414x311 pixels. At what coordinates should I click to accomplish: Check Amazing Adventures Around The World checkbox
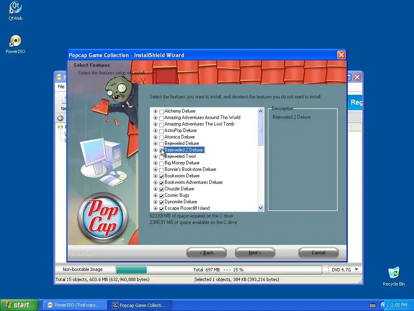tap(161, 118)
